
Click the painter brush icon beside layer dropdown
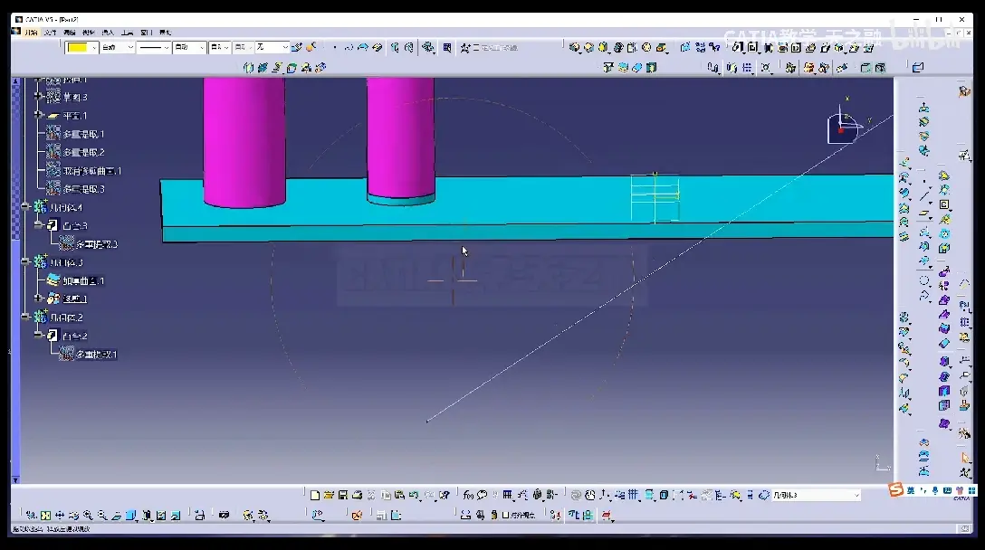pyautogui.click(x=297, y=47)
